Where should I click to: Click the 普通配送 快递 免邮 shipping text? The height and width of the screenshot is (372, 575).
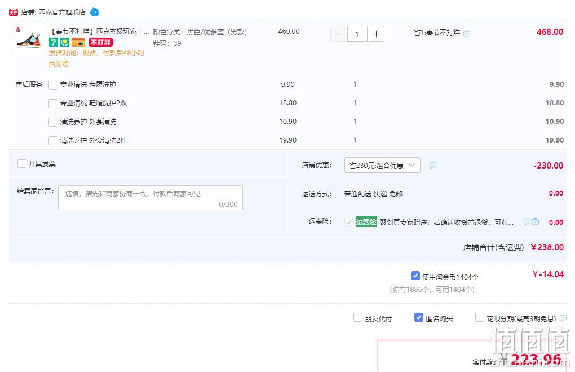pos(373,193)
